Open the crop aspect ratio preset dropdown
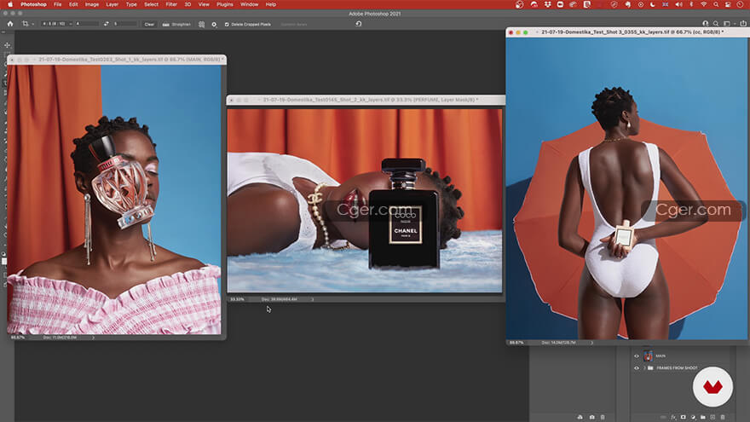 pyautogui.click(x=56, y=24)
